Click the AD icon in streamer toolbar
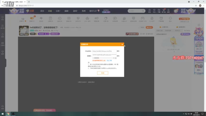 69,18
